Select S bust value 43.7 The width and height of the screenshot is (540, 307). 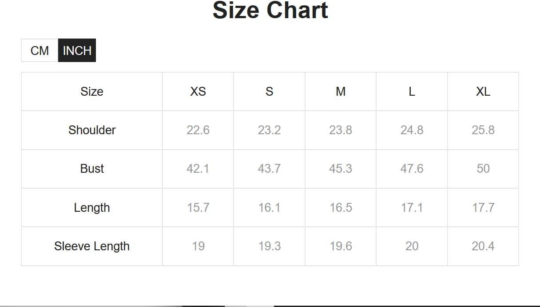click(x=269, y=169)
